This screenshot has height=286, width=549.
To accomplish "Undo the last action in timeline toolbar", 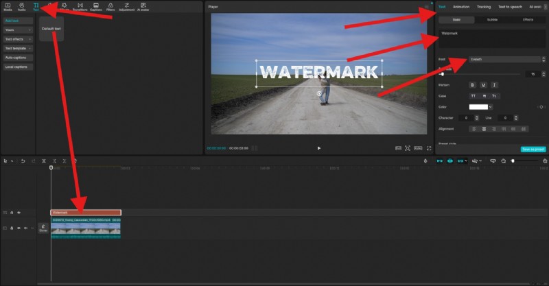I will coord(23,161).
